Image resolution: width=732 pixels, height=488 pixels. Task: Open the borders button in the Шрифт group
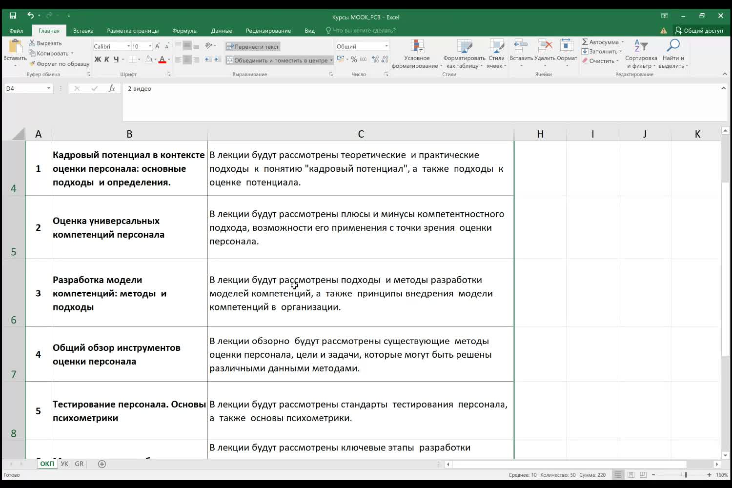click(x=133, y=60)
